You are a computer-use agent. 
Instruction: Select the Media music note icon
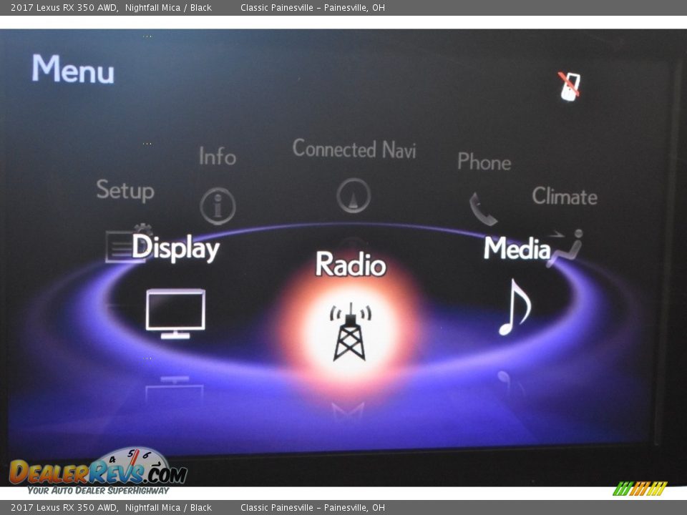pos(515,308)
